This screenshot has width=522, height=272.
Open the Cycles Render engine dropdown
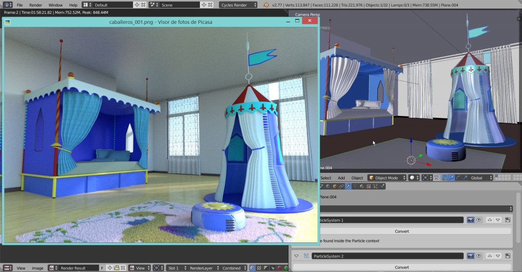239,5
